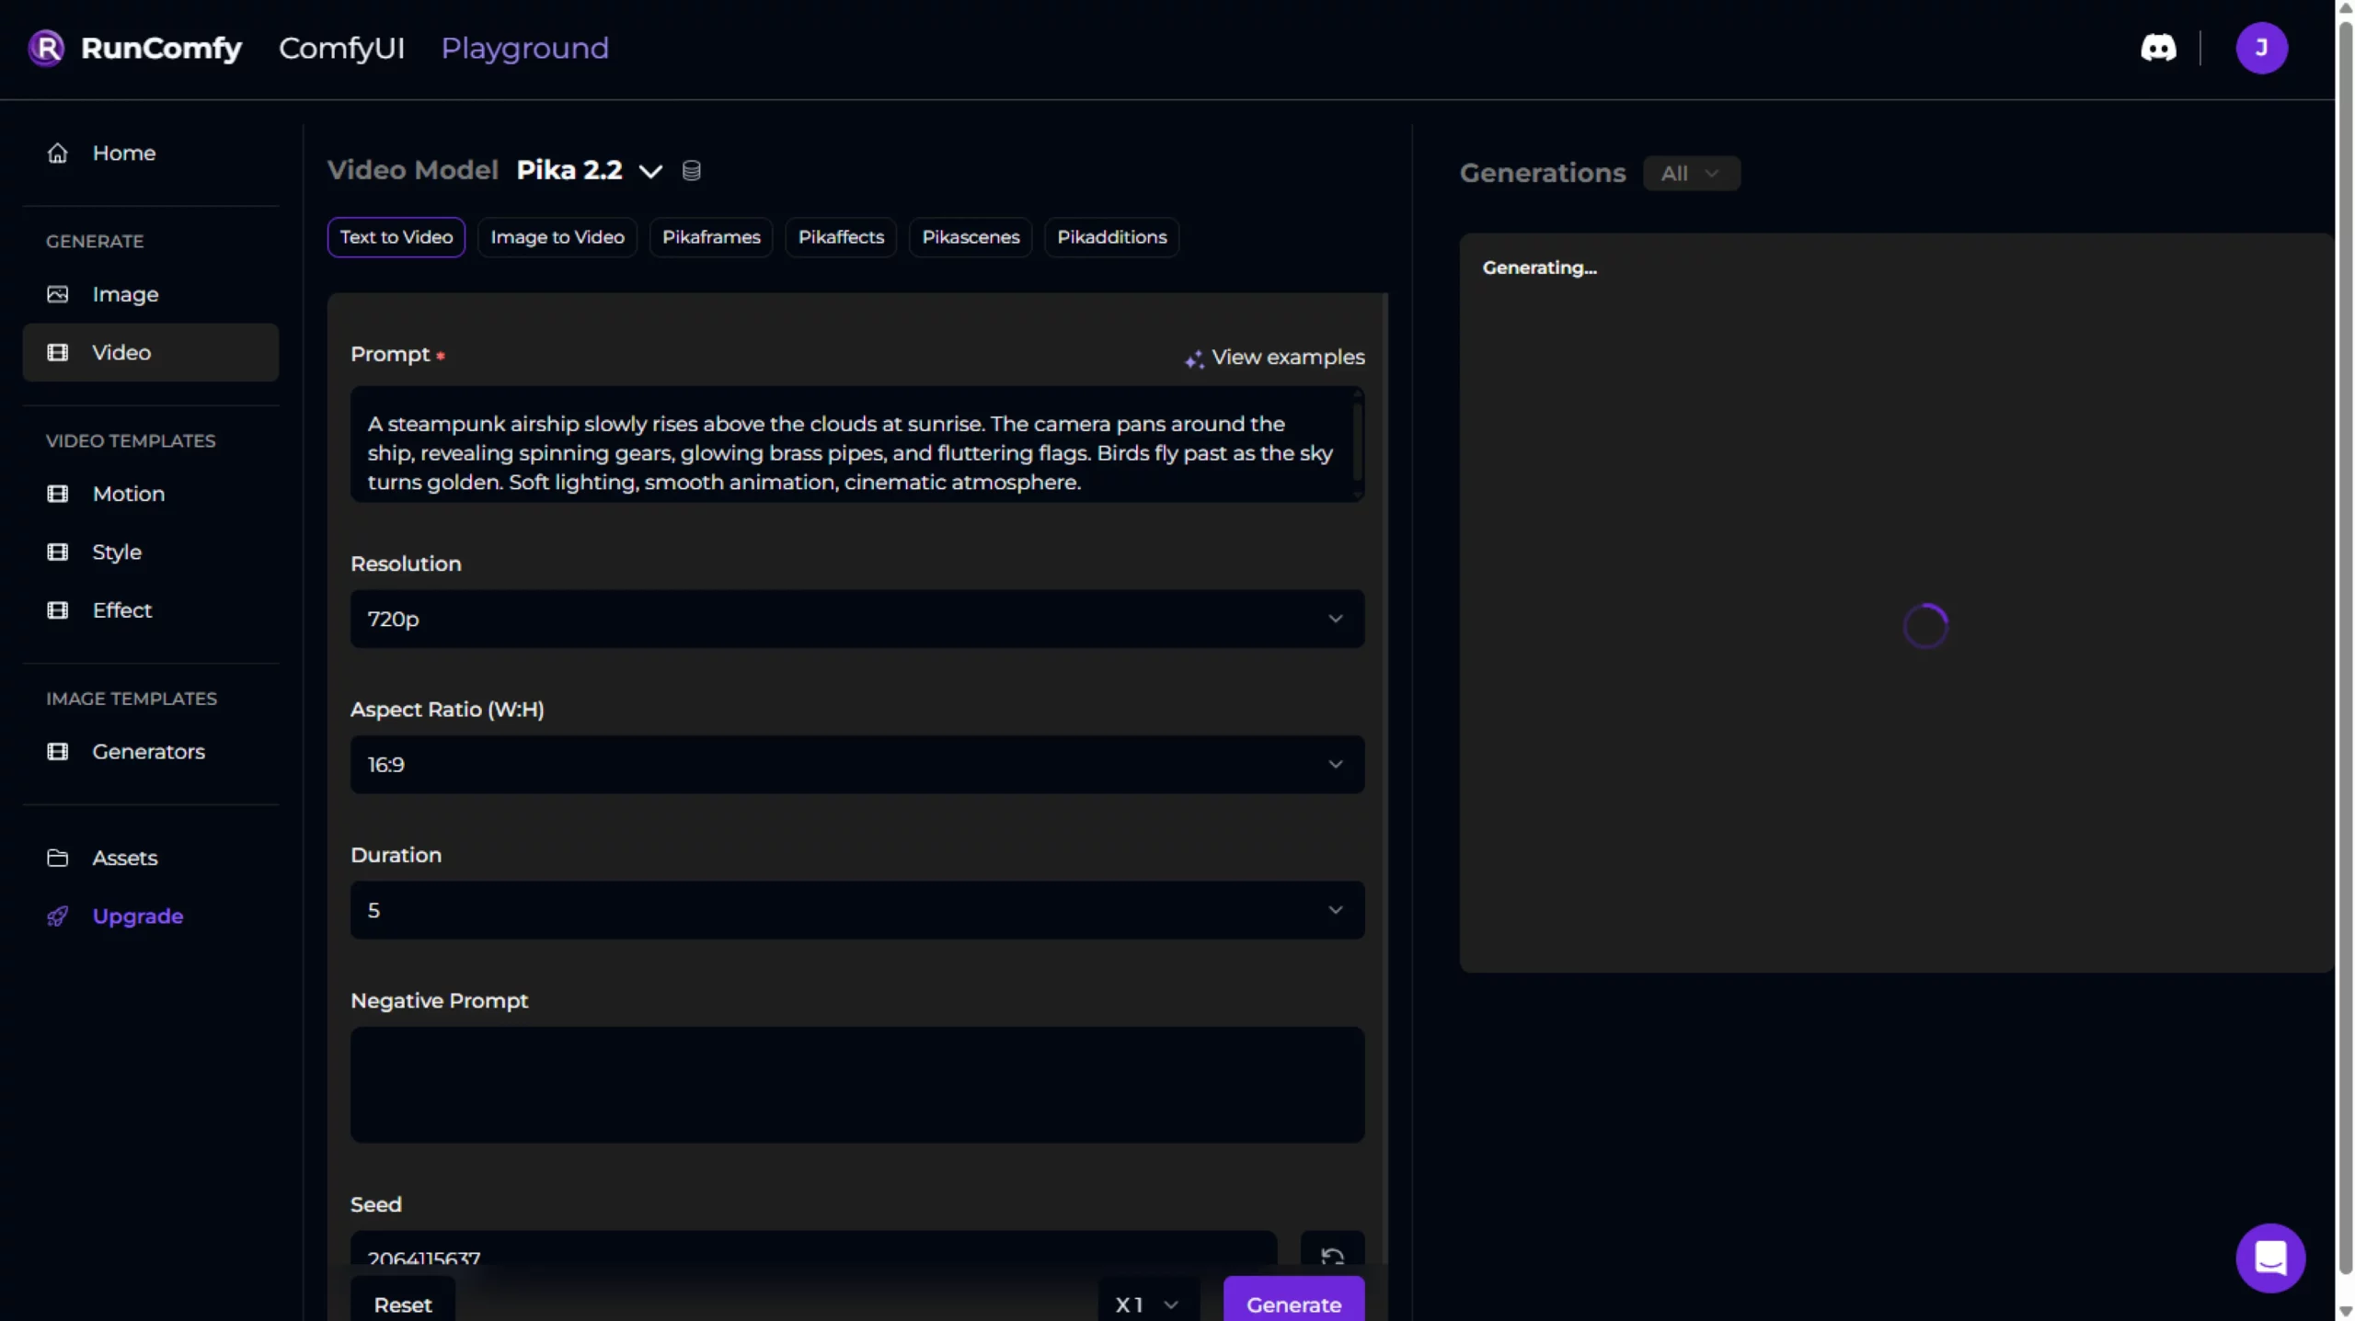Expand the Resolution 720p dropdown
This screenshot has width=2355, height=1321.
[856, 619]
